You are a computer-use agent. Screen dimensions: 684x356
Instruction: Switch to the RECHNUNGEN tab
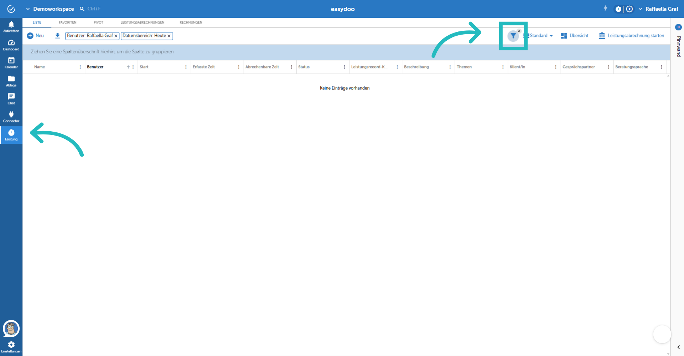coord(191,22)
